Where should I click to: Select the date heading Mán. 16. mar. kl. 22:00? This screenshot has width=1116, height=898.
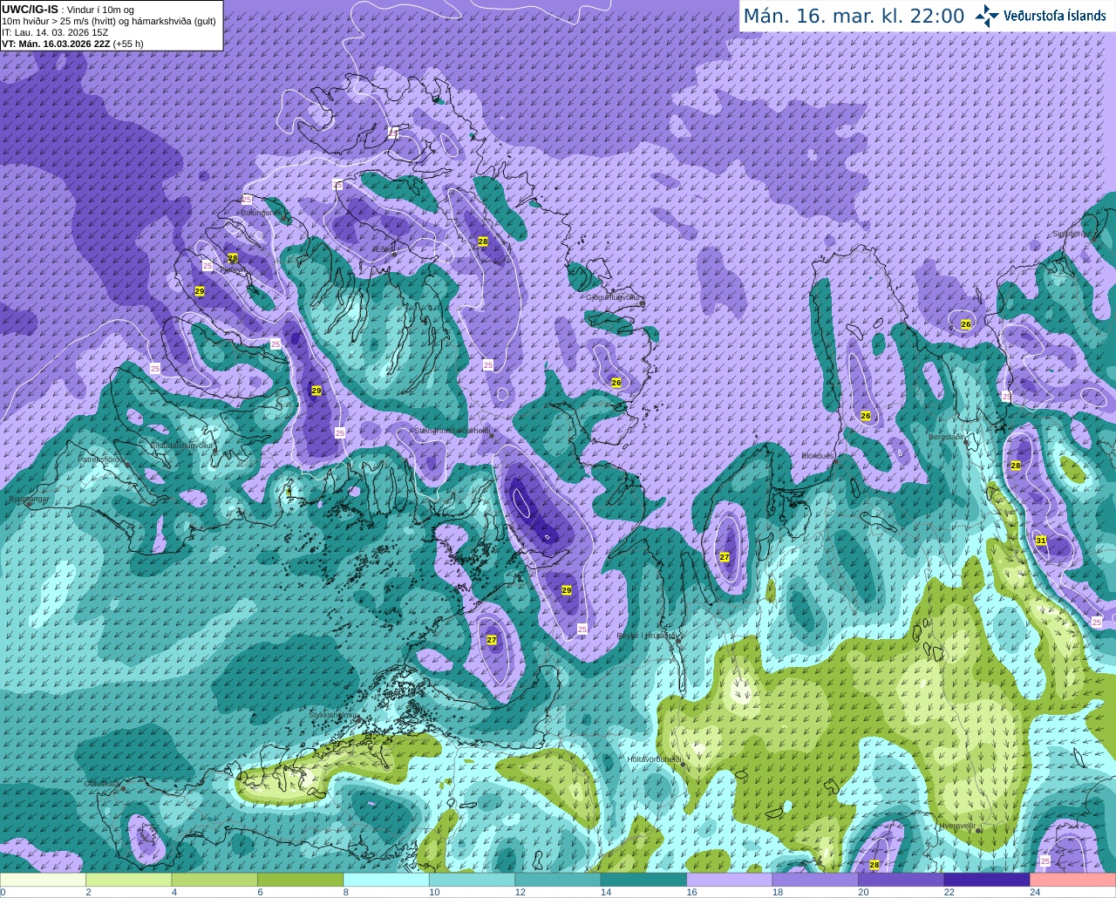click(854, 17)
